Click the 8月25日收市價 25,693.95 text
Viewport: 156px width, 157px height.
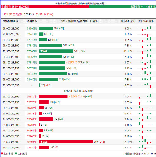79,91
